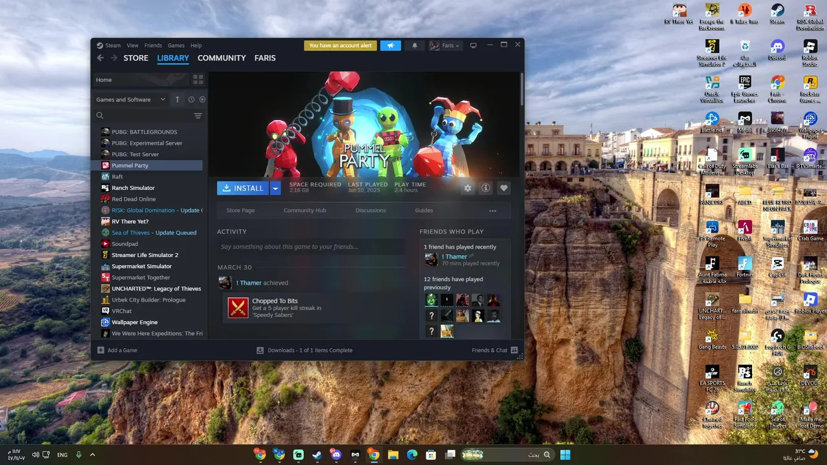The width and height of the screenshot is (827, 465).
Task: Open the Friends menu
Action: pos(153,45)
